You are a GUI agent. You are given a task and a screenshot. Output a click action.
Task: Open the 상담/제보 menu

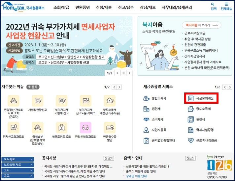pyautogui.click(x=148, y=7)
